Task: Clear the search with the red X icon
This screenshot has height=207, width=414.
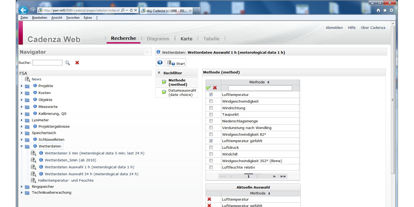Action: pos(77,63)
